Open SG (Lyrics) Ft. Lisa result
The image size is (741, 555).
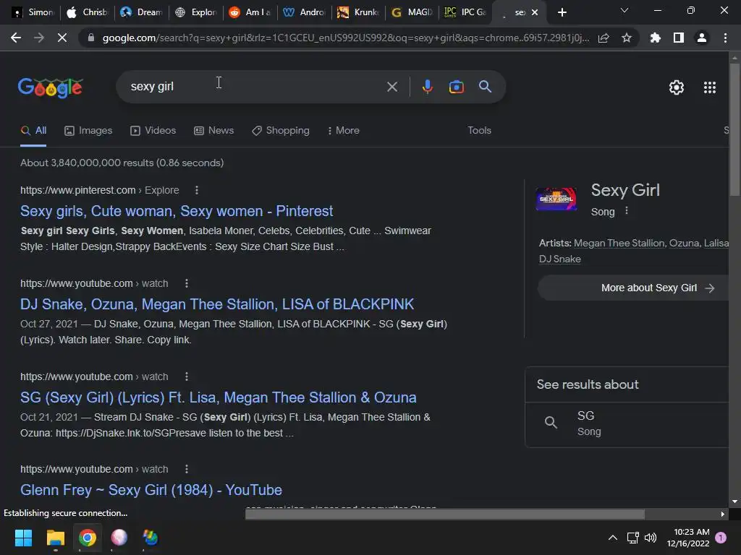pyautogui.click(x=219, y=397)
